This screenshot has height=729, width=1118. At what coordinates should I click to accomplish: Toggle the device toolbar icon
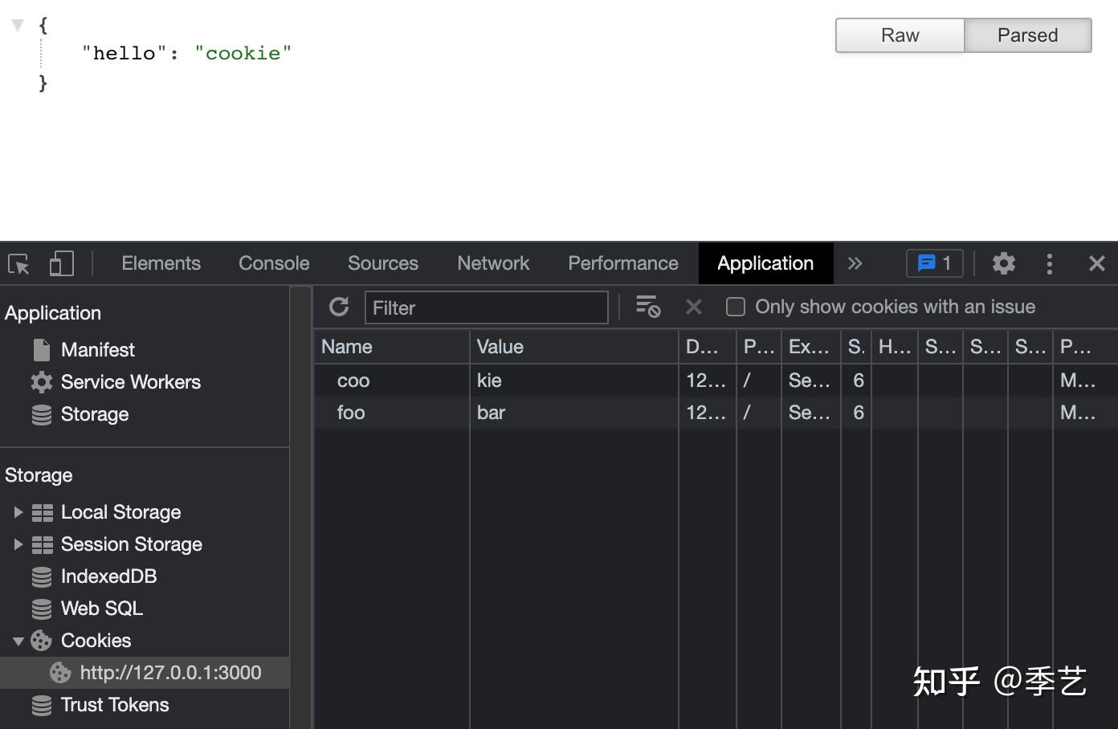(61, 264)
